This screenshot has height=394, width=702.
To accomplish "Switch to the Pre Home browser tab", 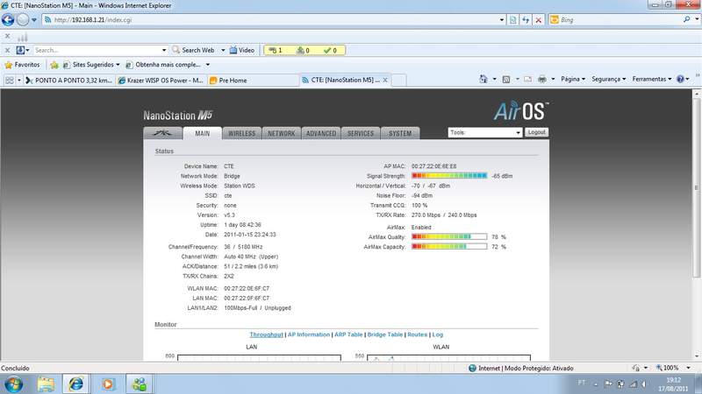I will 253,81.
